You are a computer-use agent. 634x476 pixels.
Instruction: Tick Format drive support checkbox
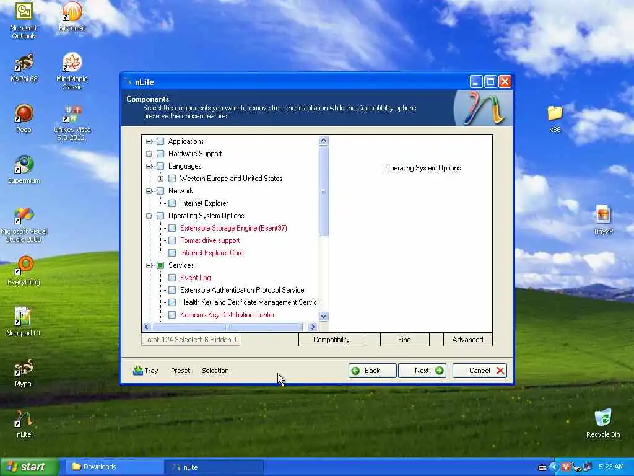172,240
